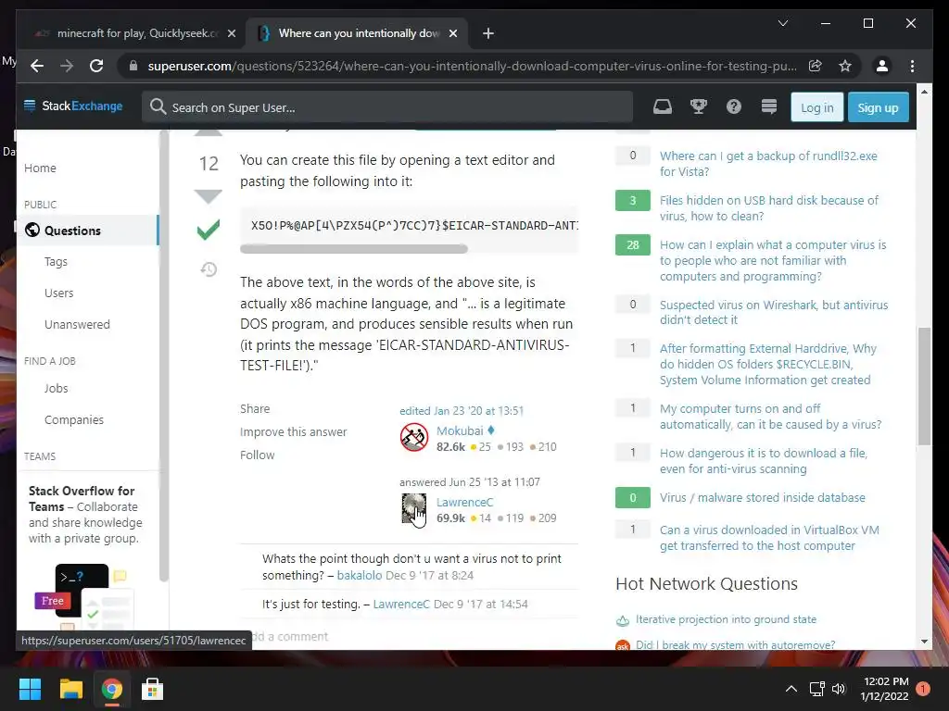Open 'Suspected virus on Wireshark' link

[x=774, y=312]
